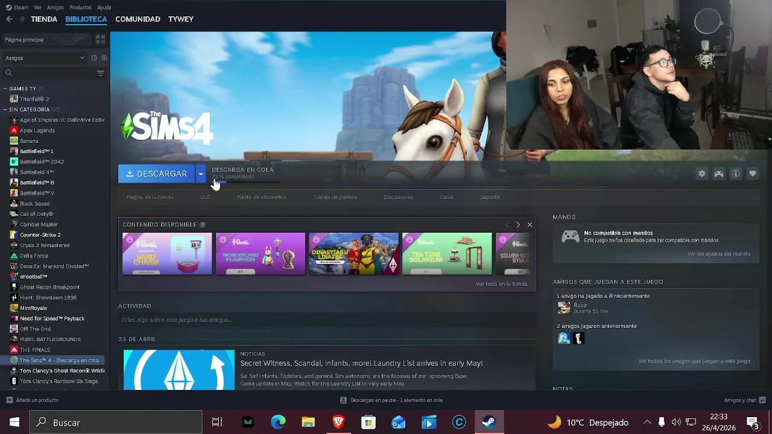
Task: Open Tienda de puntos link
Action: click(x=335, y=197)
